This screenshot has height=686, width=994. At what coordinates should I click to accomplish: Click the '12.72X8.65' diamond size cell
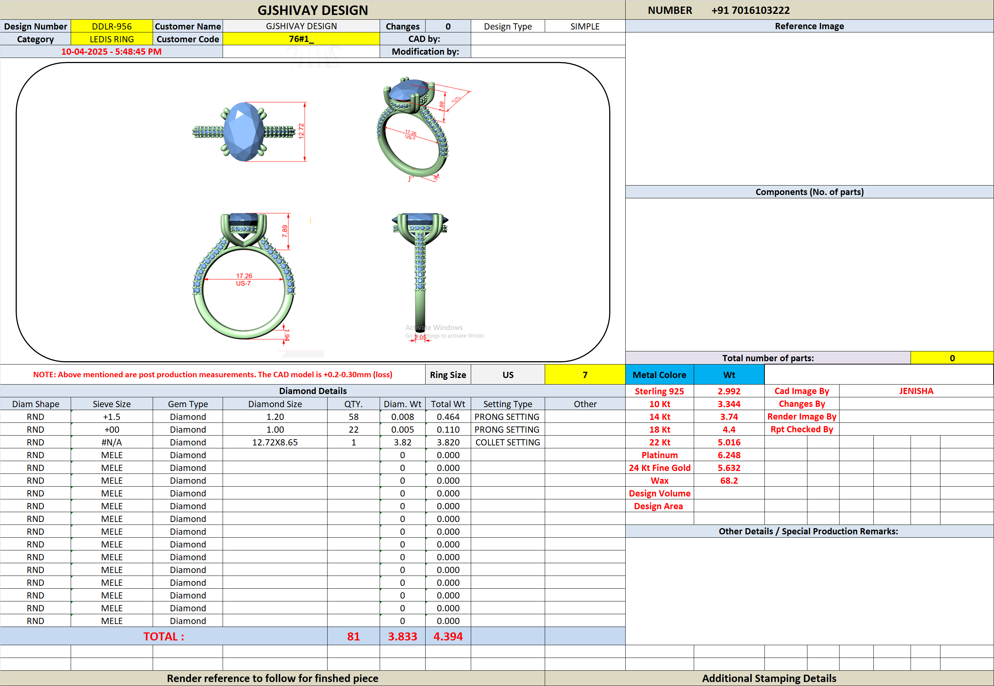275,442
